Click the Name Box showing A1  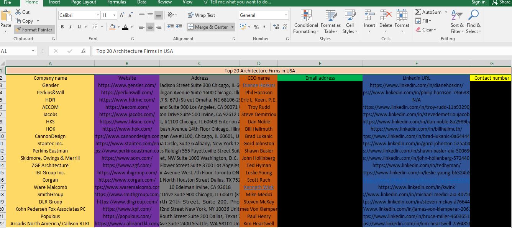[x=18, y=51]
